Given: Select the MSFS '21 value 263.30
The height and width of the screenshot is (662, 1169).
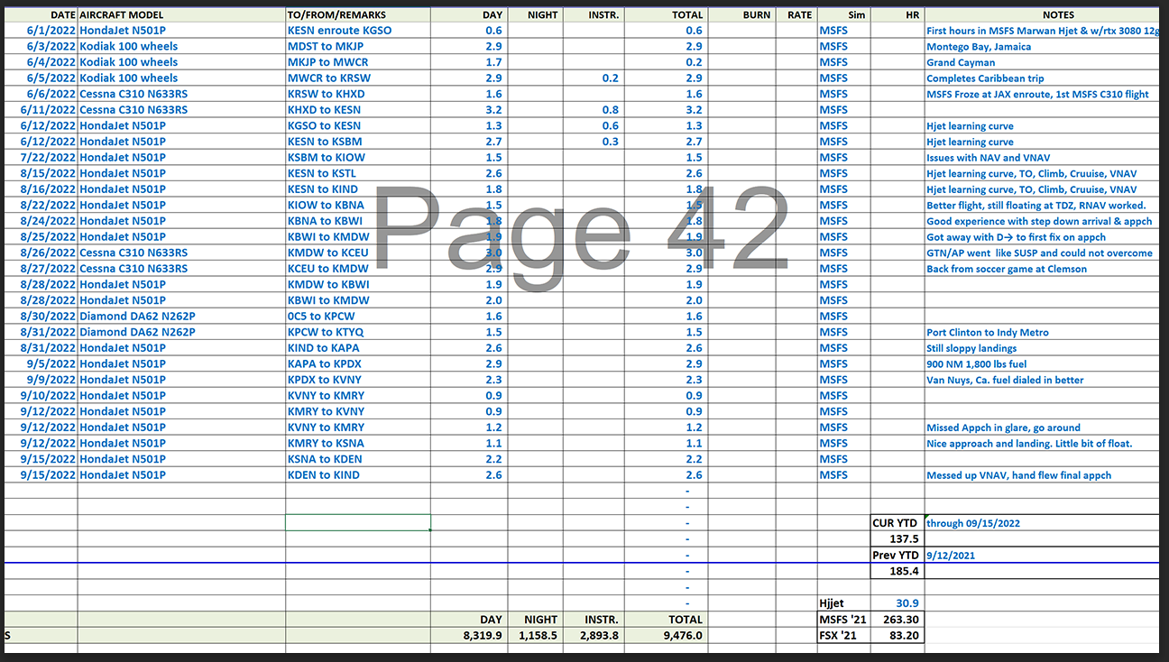Looking at the screenshot, I should pos(897,619).
